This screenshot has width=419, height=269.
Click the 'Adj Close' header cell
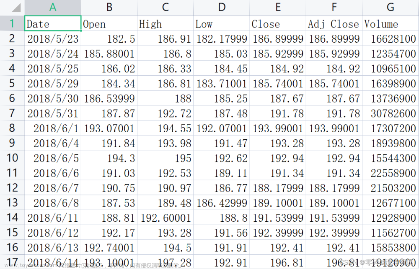[334, 23]
